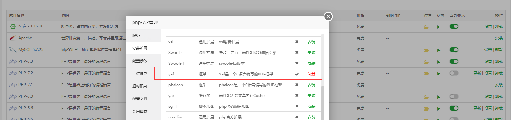Disable homepage display for PHP-5.6

tap(454, 108)
